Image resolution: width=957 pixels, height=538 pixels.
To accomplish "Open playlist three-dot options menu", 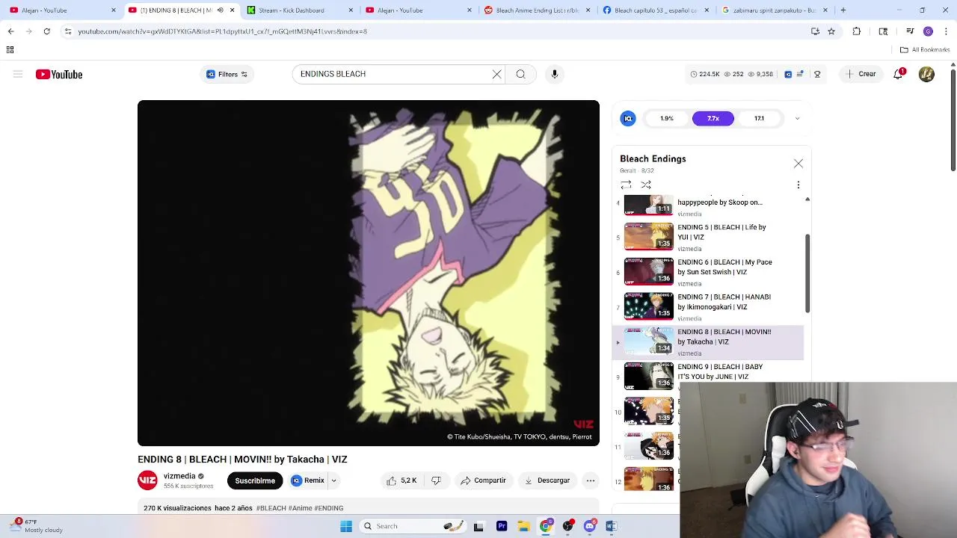I will (x=798, y=185).
